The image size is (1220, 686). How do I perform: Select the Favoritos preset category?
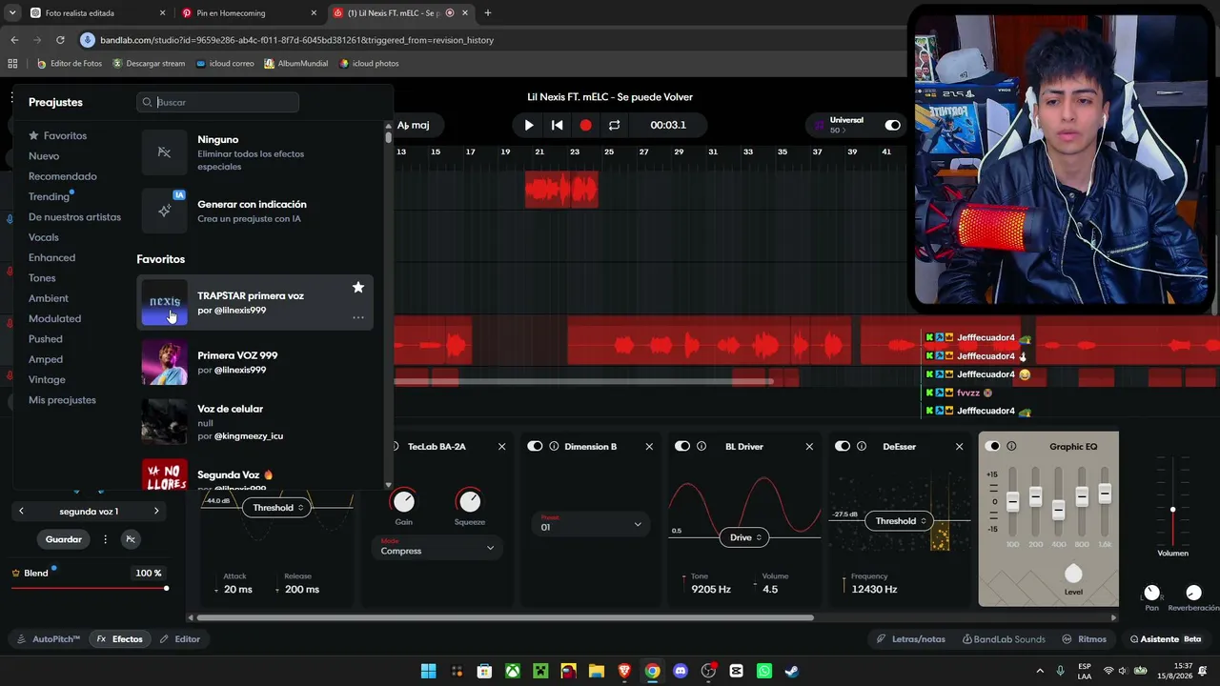[57, 135]
